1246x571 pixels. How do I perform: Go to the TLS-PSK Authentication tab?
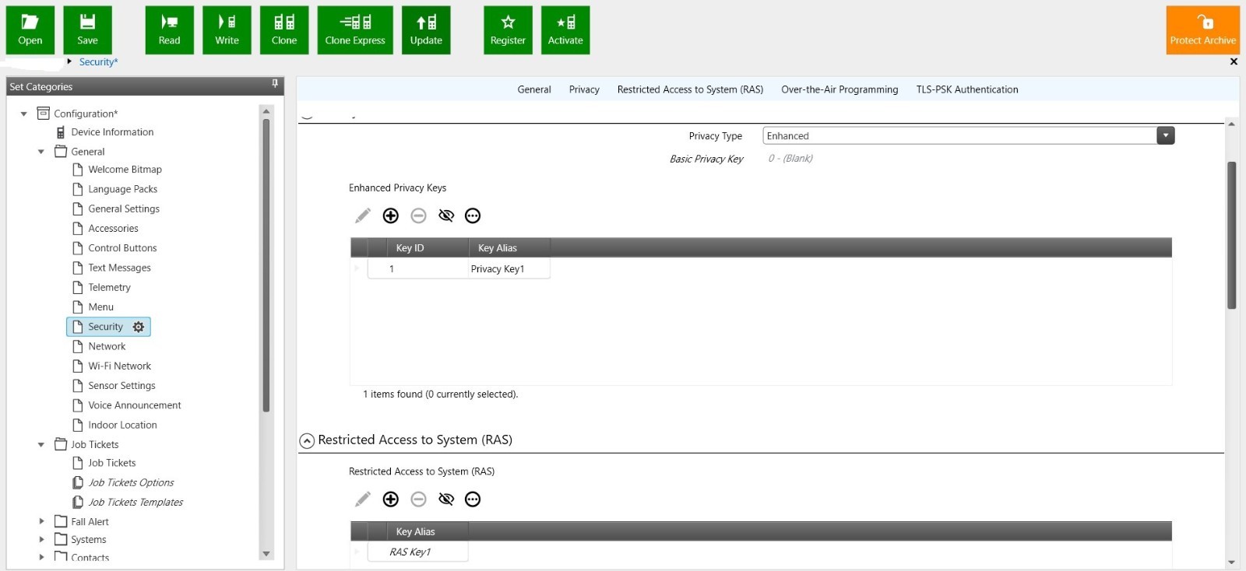point(966,89)
